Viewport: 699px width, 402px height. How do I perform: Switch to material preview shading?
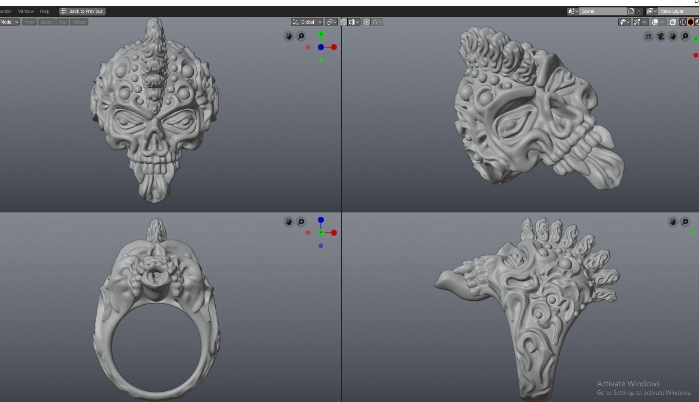click(697, 22)
